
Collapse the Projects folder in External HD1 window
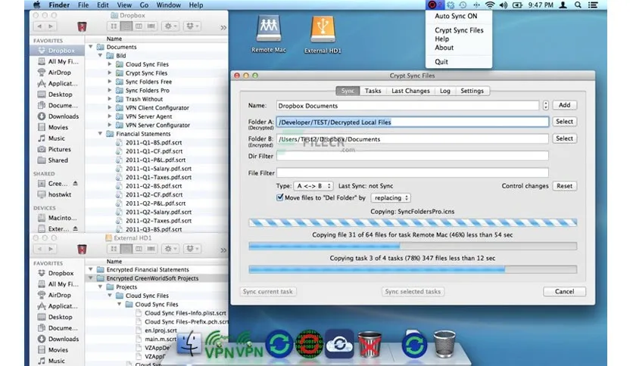[100, 287]
